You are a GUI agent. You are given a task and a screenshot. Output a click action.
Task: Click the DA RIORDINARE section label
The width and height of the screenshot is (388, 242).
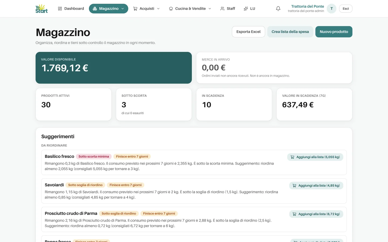coord(54,145)
